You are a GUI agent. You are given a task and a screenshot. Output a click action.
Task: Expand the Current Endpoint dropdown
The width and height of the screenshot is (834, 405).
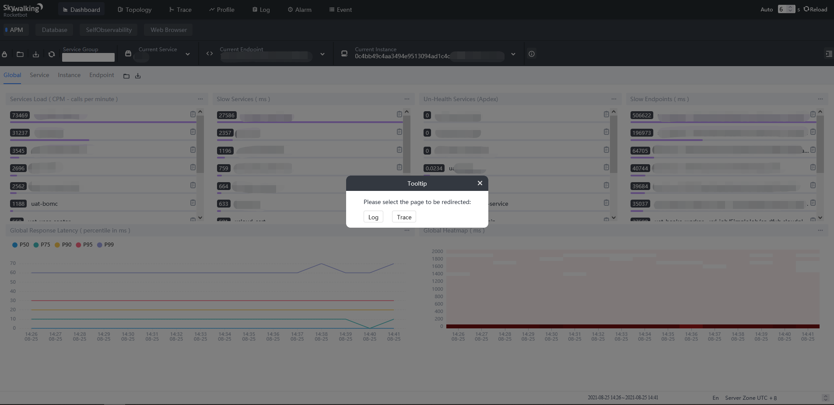(322, 54)
